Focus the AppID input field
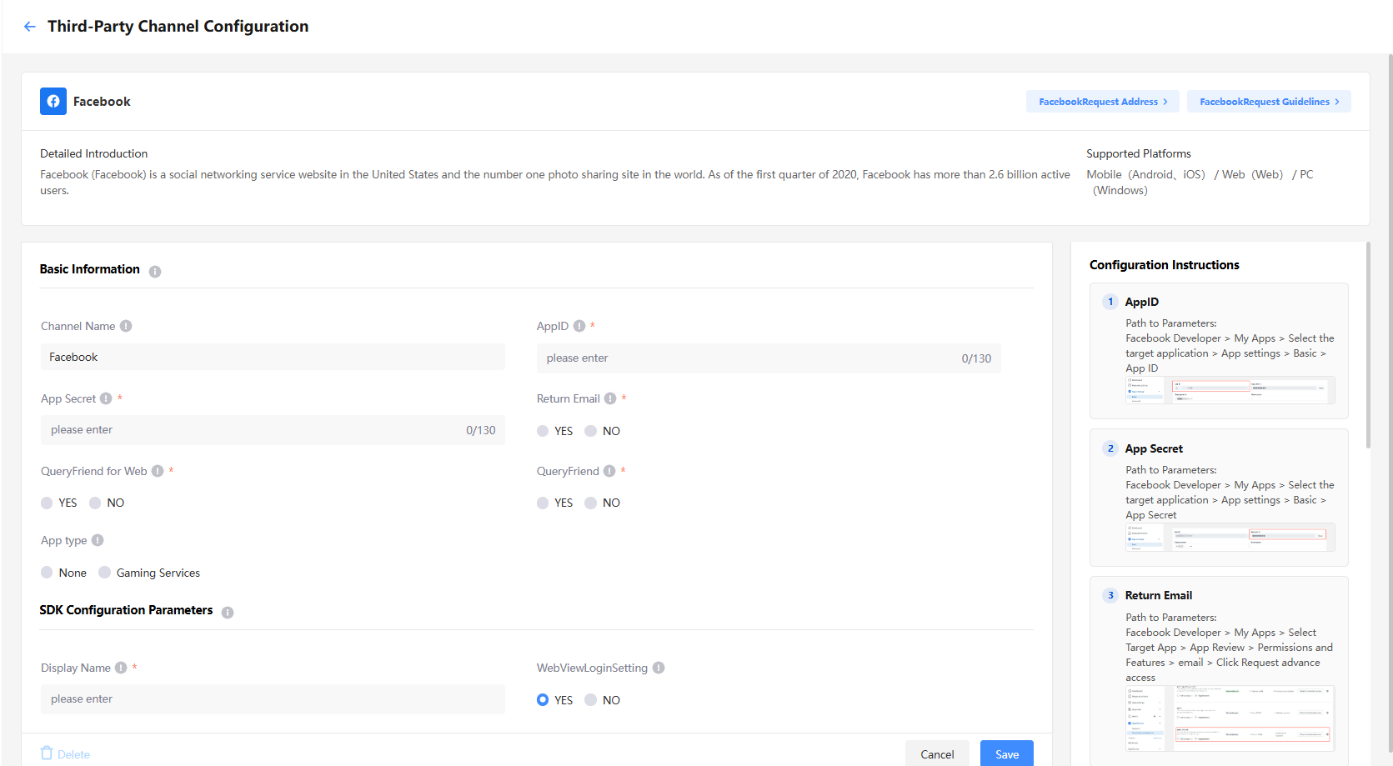1393x766 pixels. (x=769, y=358)
